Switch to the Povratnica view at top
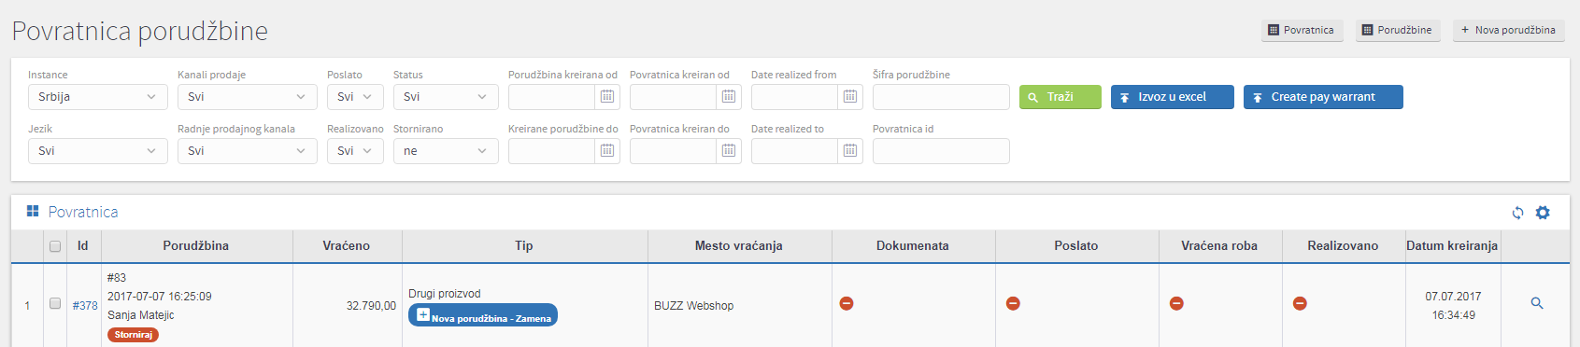The height and width of the screenshot is (347, 1580). (x=1302, y=31)
